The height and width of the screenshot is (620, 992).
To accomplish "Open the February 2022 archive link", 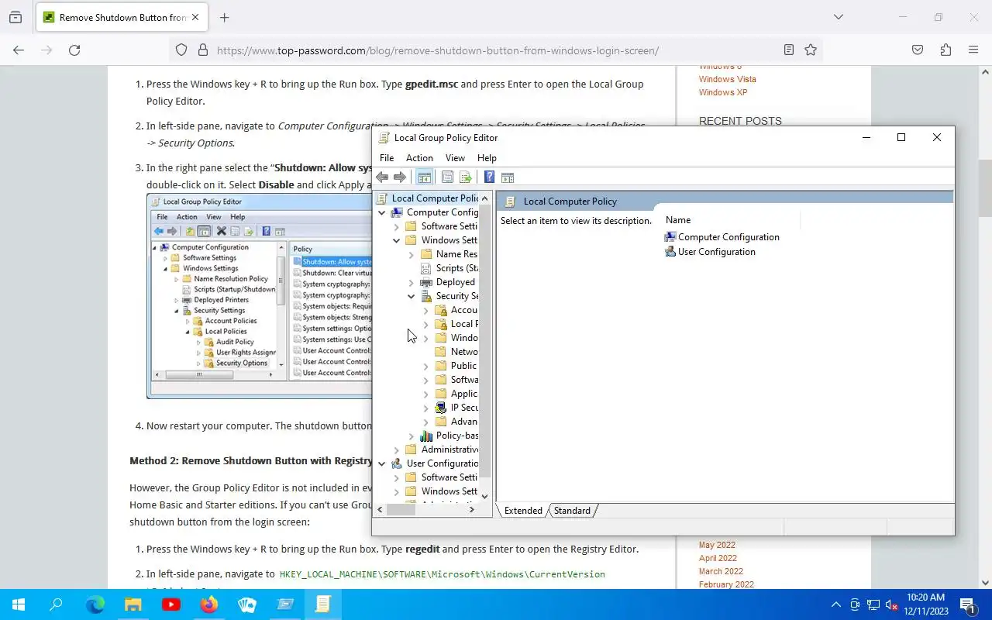I will (726, 584).
